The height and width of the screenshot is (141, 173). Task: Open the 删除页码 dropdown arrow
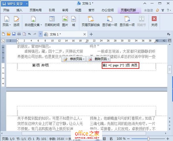pyautogui.click(x=108, y=59)
